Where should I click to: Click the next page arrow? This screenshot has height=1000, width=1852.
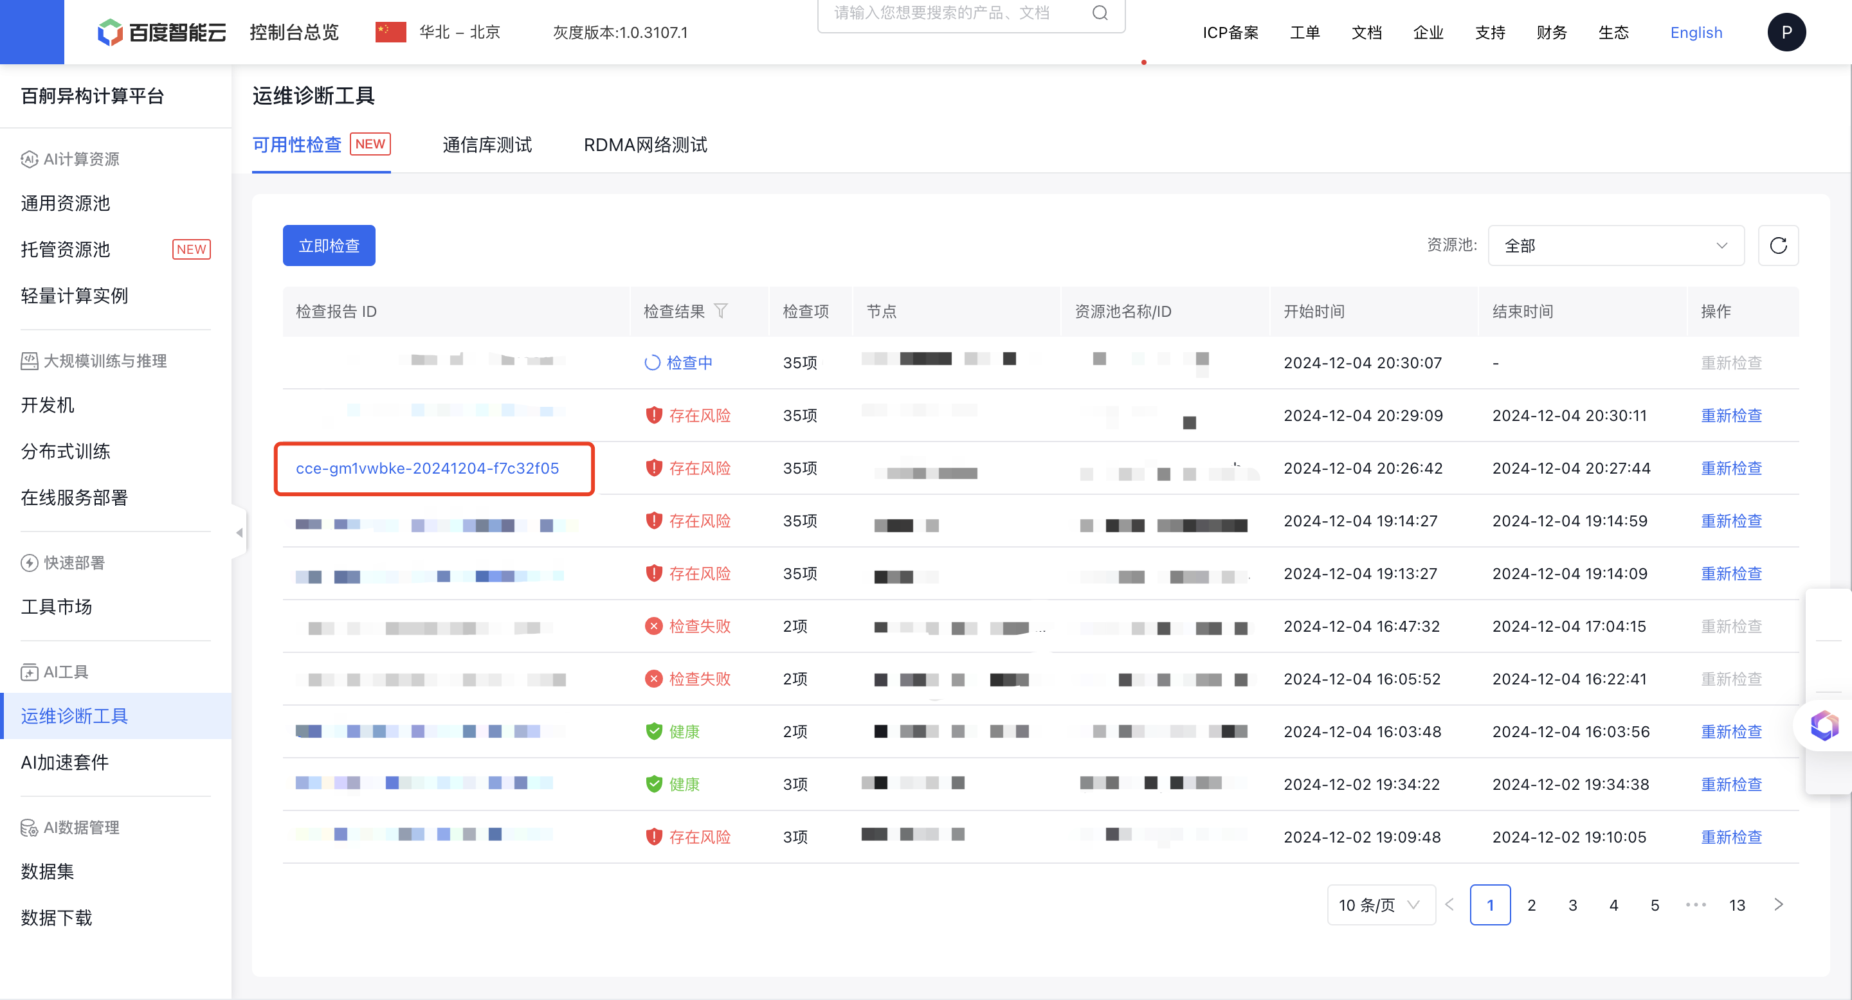[x=1779, y=904]
